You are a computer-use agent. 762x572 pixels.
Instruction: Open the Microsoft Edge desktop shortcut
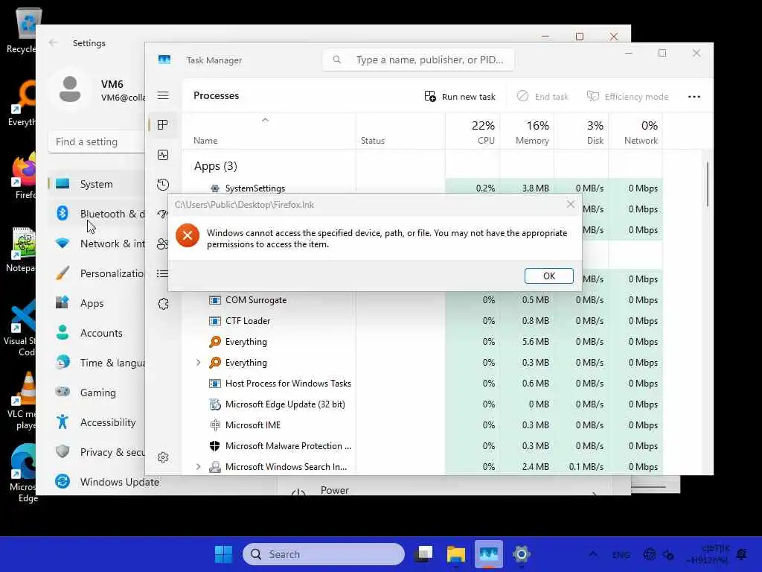pyautogui.click(x=22, y=471)
